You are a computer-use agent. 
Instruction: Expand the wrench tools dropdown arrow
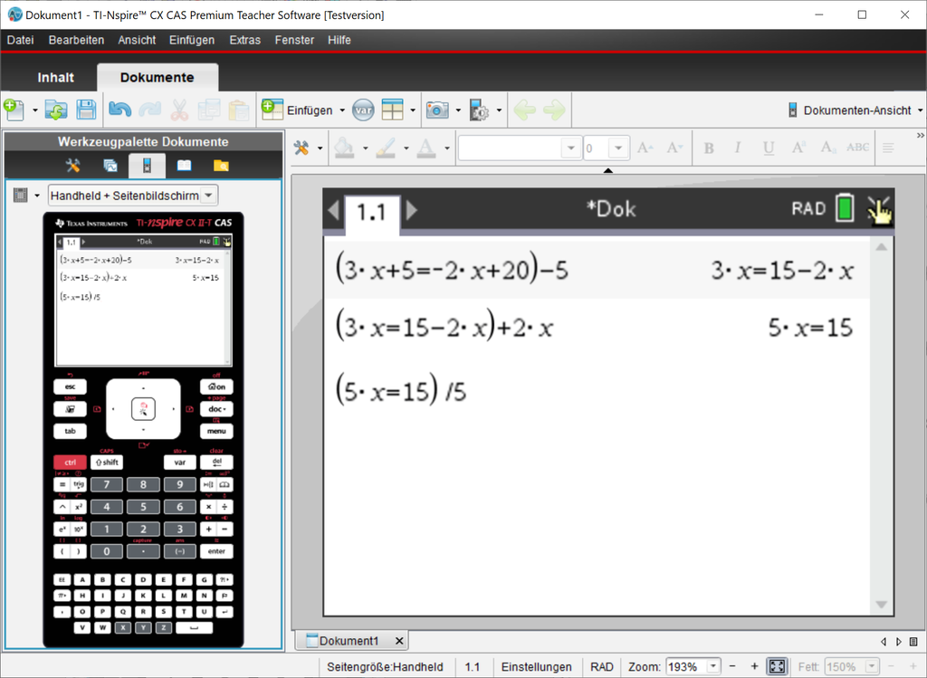pos(320,148)
